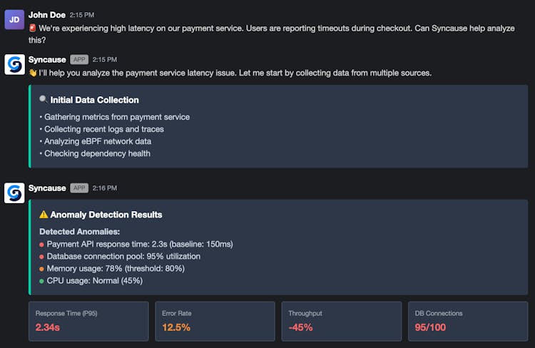Select the Throughput -45% card
The width and height of the screenshot is (535, 348).
341,321
